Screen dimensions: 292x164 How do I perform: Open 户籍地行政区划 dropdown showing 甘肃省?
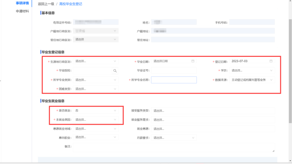point(96,31)
